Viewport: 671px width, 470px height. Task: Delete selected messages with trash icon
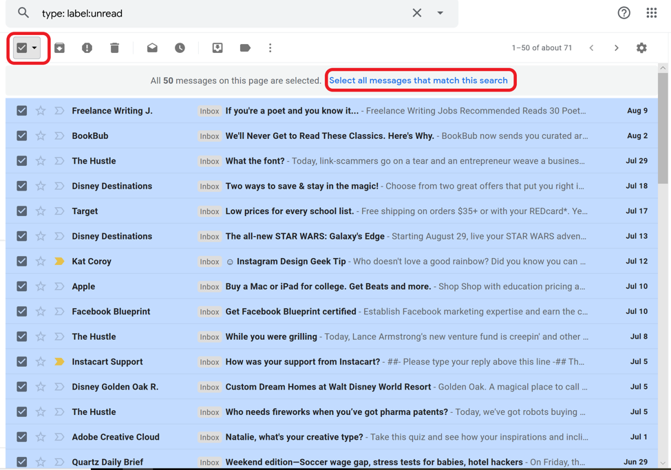point(114,48)
